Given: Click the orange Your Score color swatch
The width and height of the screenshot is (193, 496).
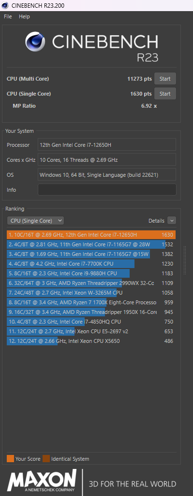Looking at the screenshot, I should (x=11, y=459).
